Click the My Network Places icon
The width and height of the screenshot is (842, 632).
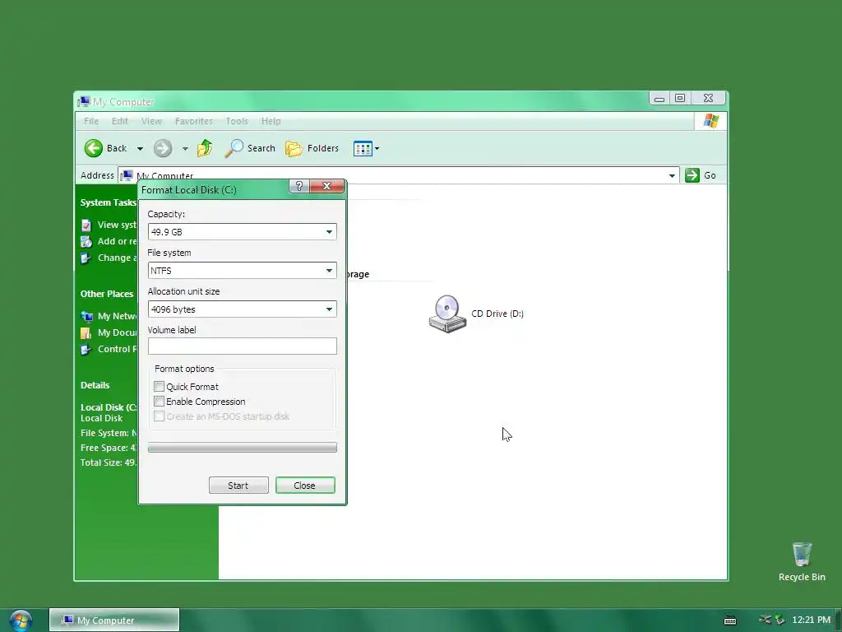click(x=86, y=316)
